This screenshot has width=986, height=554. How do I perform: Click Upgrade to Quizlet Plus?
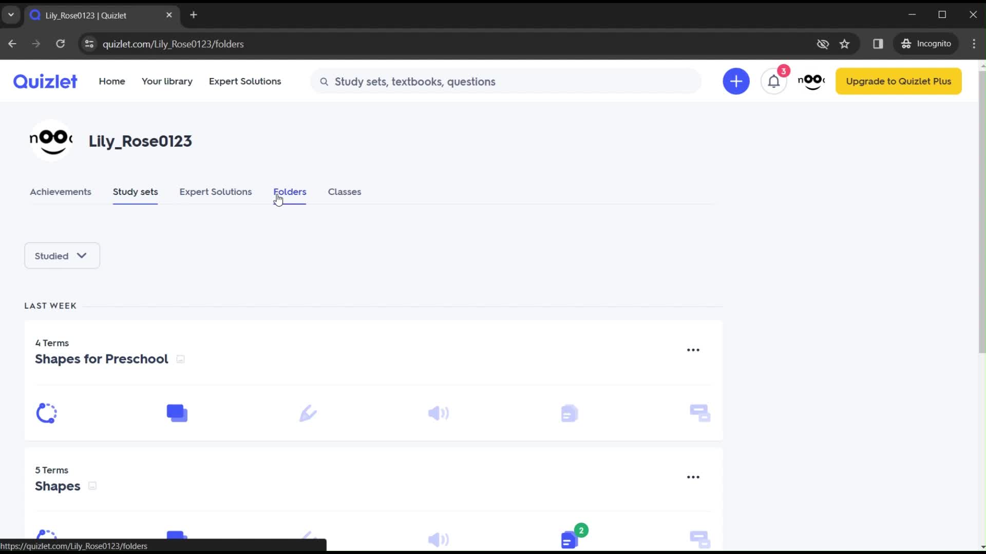[x=899, y=81]
